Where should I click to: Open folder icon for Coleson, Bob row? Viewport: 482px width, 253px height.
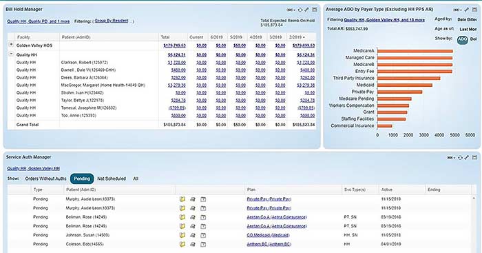coord(182,244)
